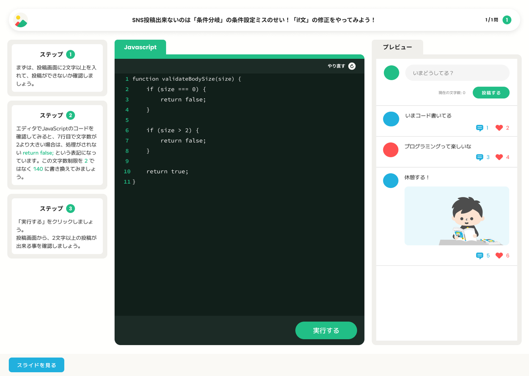Click code line 10 'return true;'
Image resolution: width=529 pixels, height=376 pixels.
(167, 171)
